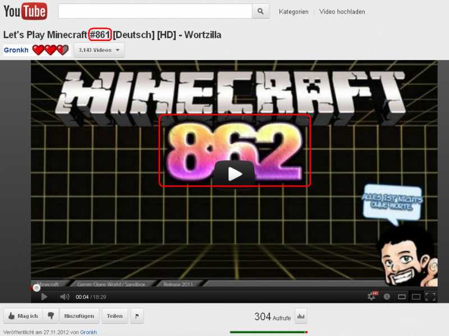449x336 pixels.
Task: Click Video hochladen link
Action: pos(342,12)
